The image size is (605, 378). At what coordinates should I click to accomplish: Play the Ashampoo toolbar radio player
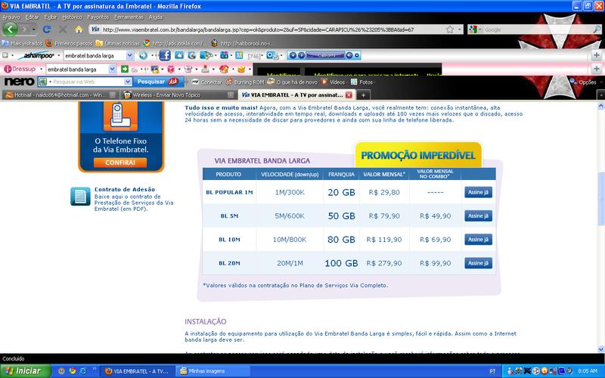click(x=301, y=55)
